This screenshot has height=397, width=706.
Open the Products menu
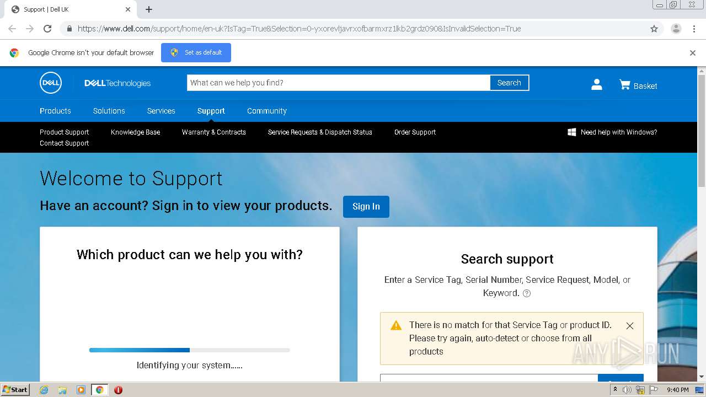pos(55,111)
